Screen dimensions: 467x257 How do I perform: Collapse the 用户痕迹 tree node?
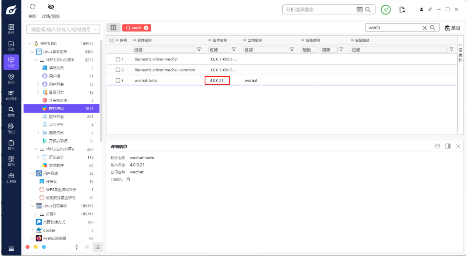[x=32, y=174]
